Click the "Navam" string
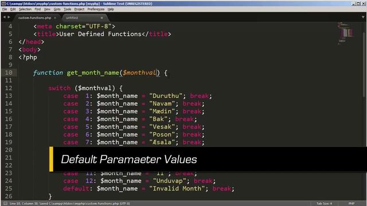367x206 pixels. tap(162, 104)
